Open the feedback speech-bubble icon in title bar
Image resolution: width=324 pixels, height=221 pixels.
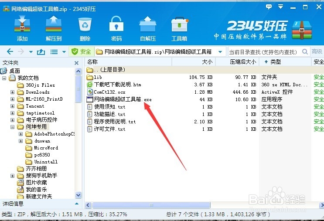[269, 7]
